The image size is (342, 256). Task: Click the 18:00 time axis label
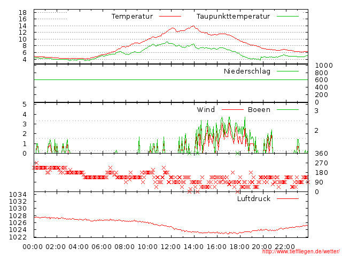click(x=239, y=246)
